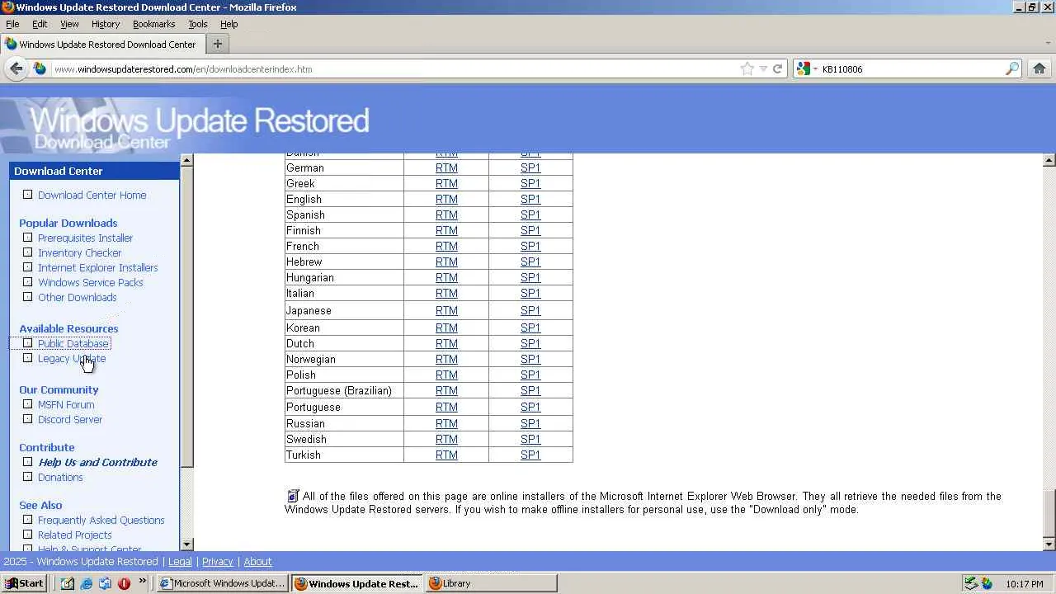
Task: Select the Hungarian language cell
Action: point(344,278)
